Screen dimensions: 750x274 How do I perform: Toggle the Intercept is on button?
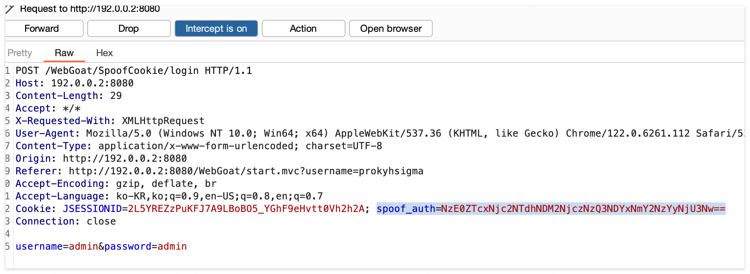point(216,28)
